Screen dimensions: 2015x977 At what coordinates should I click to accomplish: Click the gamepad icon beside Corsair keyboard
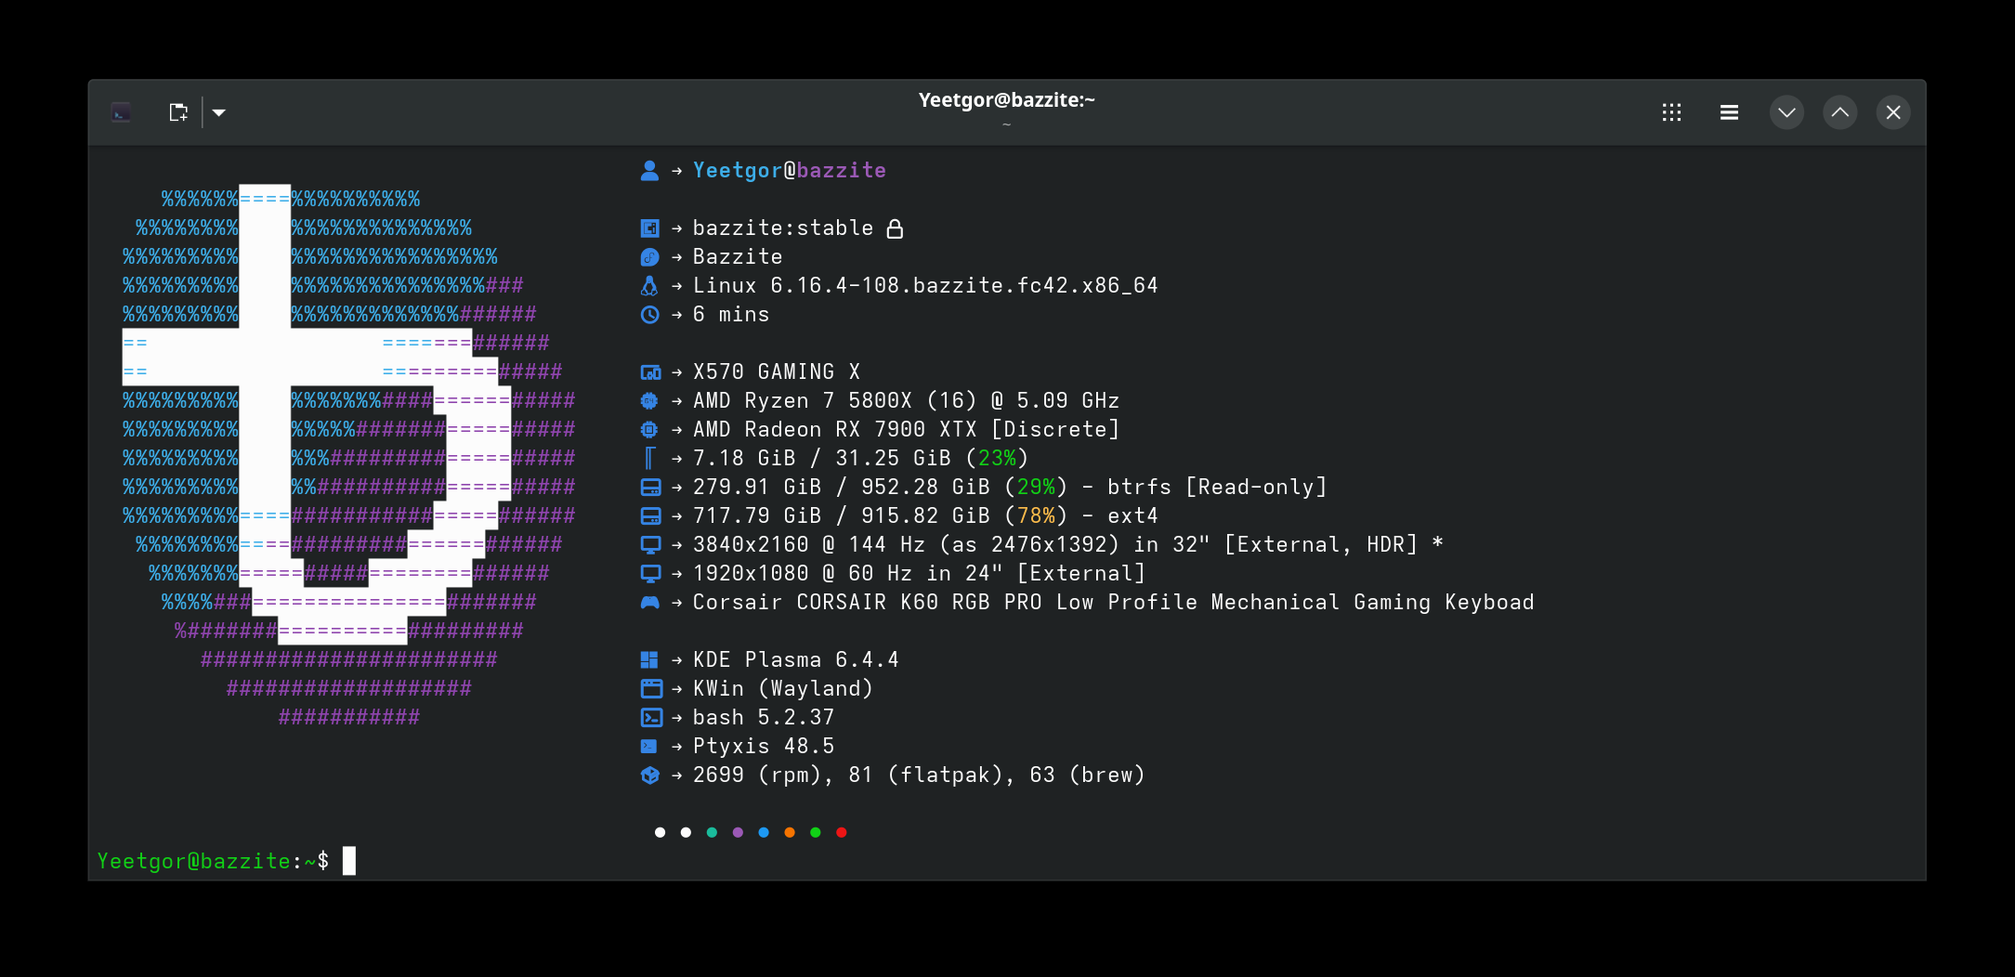click(649, 603)
